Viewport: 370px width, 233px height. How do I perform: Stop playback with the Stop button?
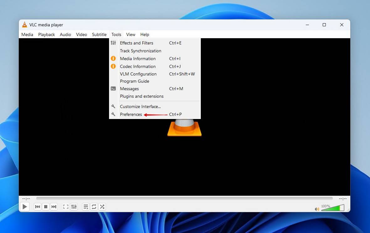(x=46, y=207)
